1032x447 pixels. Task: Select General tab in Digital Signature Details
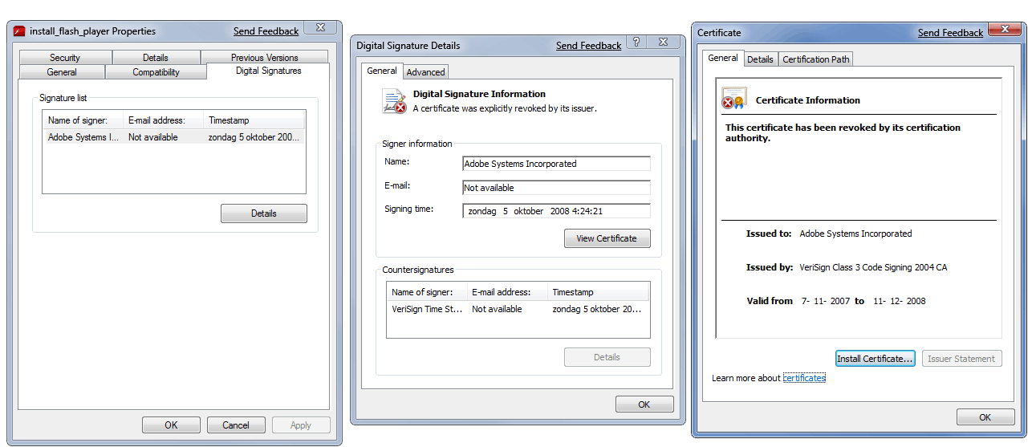[x=382, y=71]
